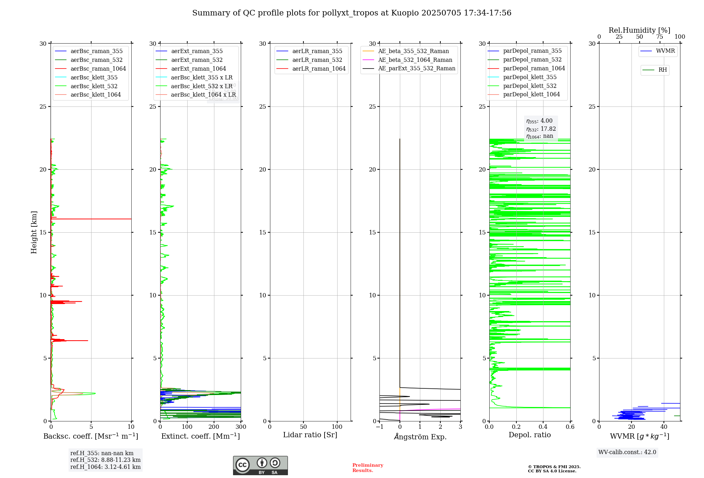The height and width of the screenshot is (478, 704).
Task: Click the Depol. ratio axis label
Action: point(529,435)
